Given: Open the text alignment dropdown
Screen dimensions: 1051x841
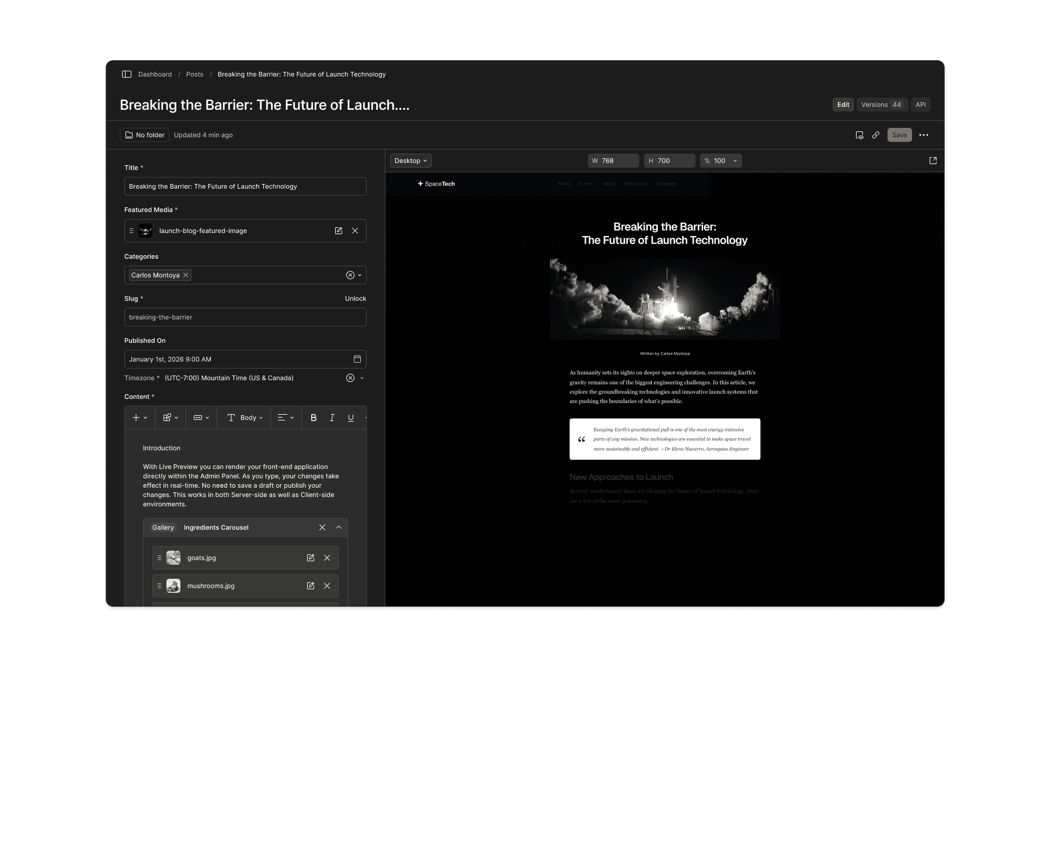Looking at the screenshot, I should [286, 418].
